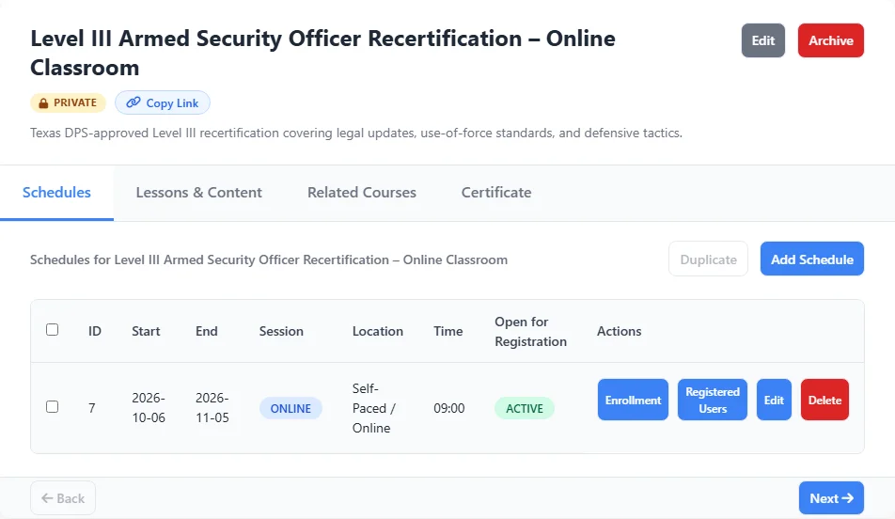The image size is (895, 519).
Task: Click end date 2026-11-05
Action: pyautogui.click(x=212, y=408)
